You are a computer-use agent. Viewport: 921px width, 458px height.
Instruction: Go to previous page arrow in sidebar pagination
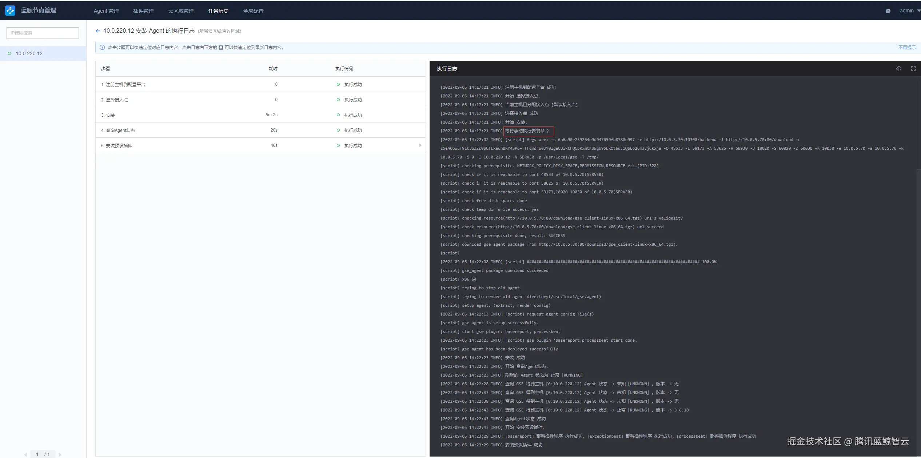point(25,454)
